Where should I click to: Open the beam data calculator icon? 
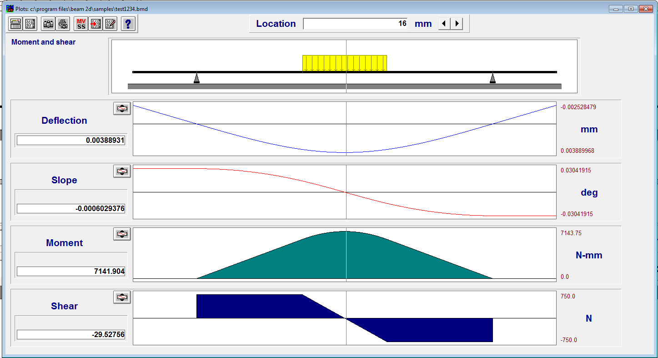click(x=15, y=24)
